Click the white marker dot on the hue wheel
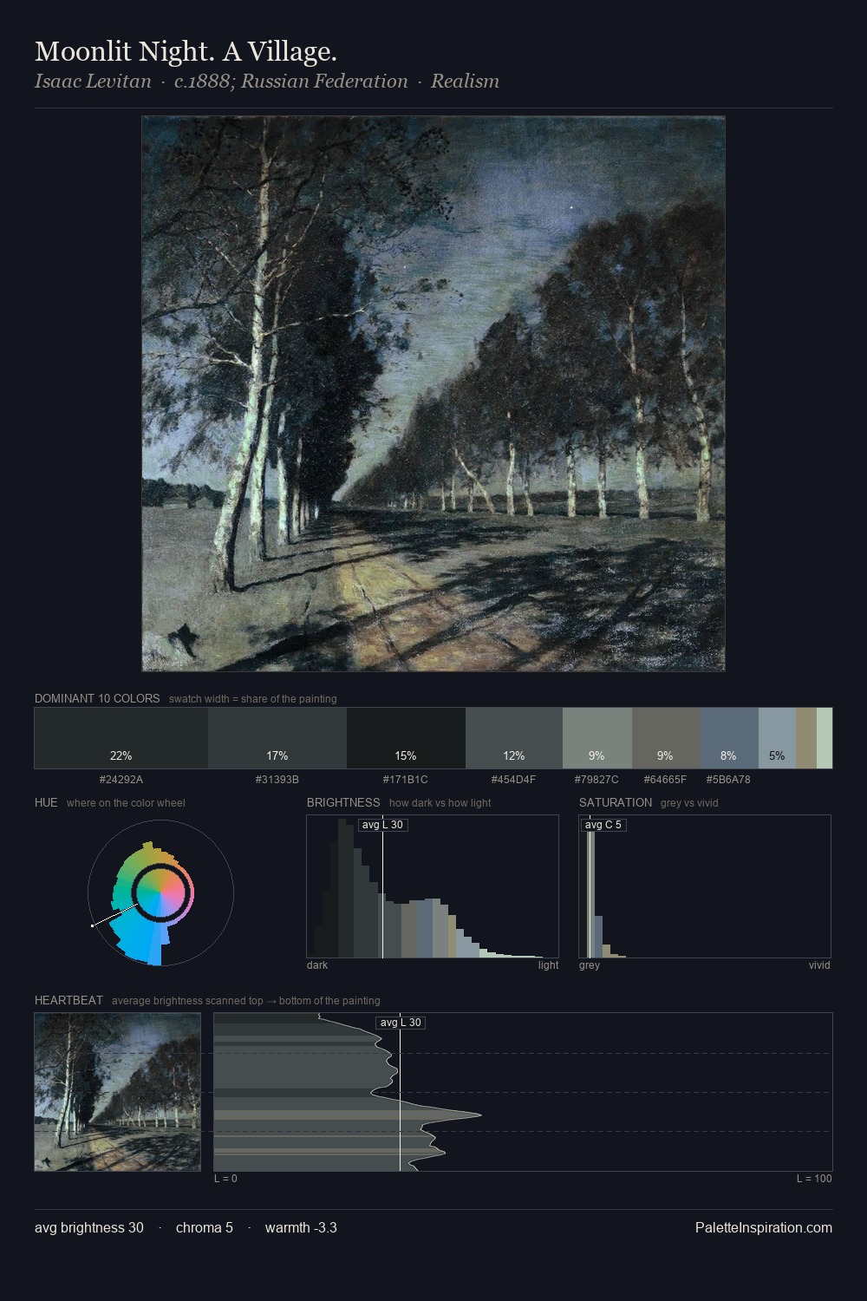This screenshot has height=1301, width=867. tap(93, 925)
